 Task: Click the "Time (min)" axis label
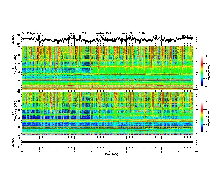point(112,154)
